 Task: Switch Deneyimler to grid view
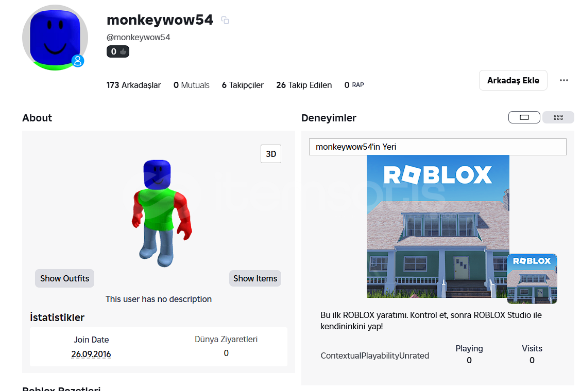point(558,117)
